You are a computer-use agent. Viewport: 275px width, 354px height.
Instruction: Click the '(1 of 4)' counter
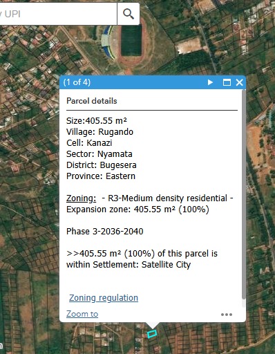(77, 82)
